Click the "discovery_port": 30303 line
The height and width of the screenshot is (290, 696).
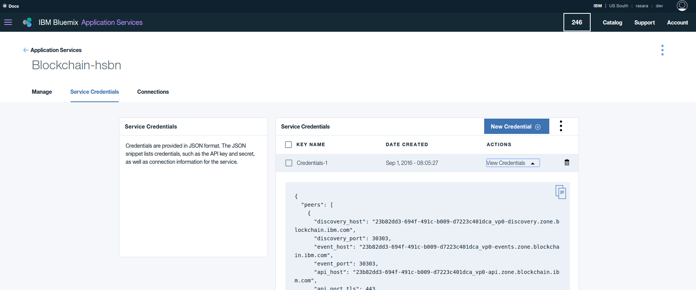coord(352,238)
